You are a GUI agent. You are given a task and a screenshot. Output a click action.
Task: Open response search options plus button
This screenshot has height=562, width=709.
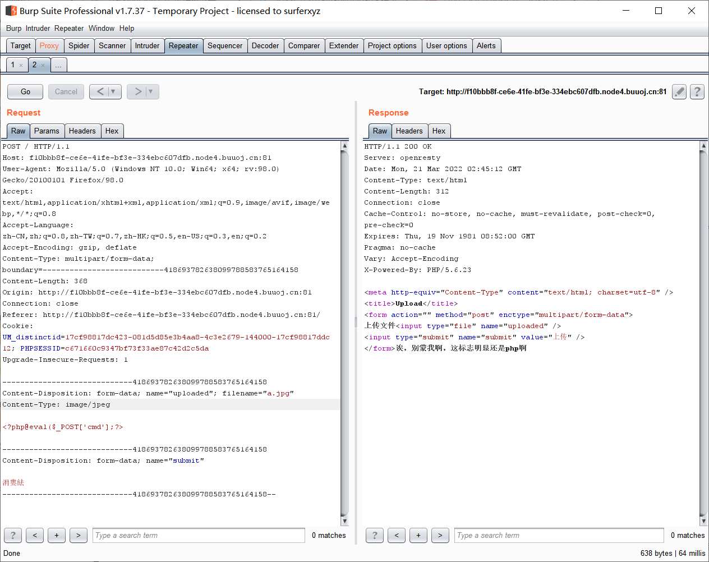[418, 536]
